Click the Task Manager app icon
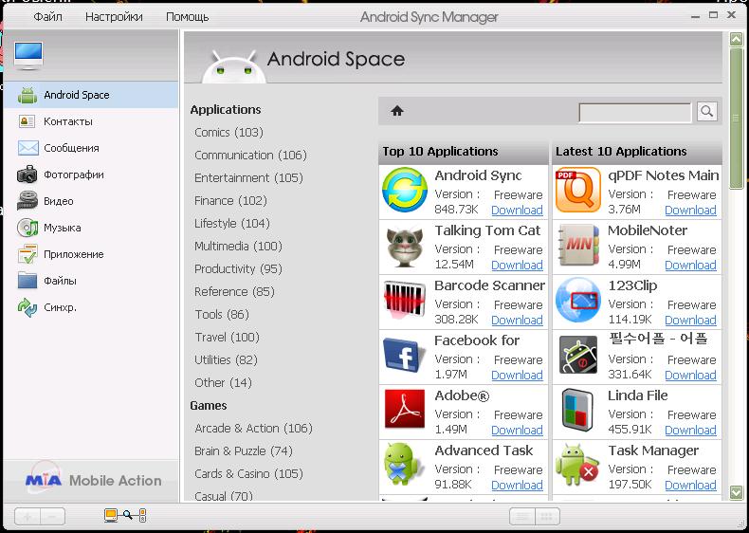Viewport: 749px width, 533px height. tap(578, 465)
